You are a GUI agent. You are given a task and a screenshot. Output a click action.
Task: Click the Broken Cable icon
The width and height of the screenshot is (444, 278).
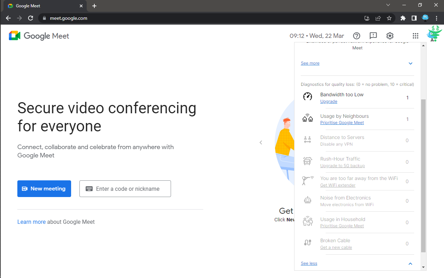[308, 243]
